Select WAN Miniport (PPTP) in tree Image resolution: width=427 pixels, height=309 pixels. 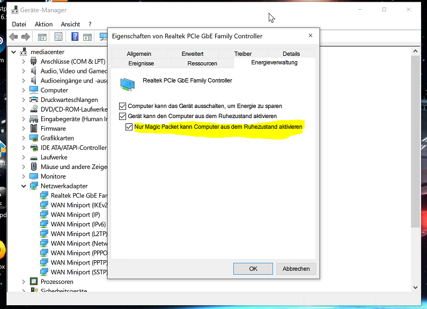point(79,262)
